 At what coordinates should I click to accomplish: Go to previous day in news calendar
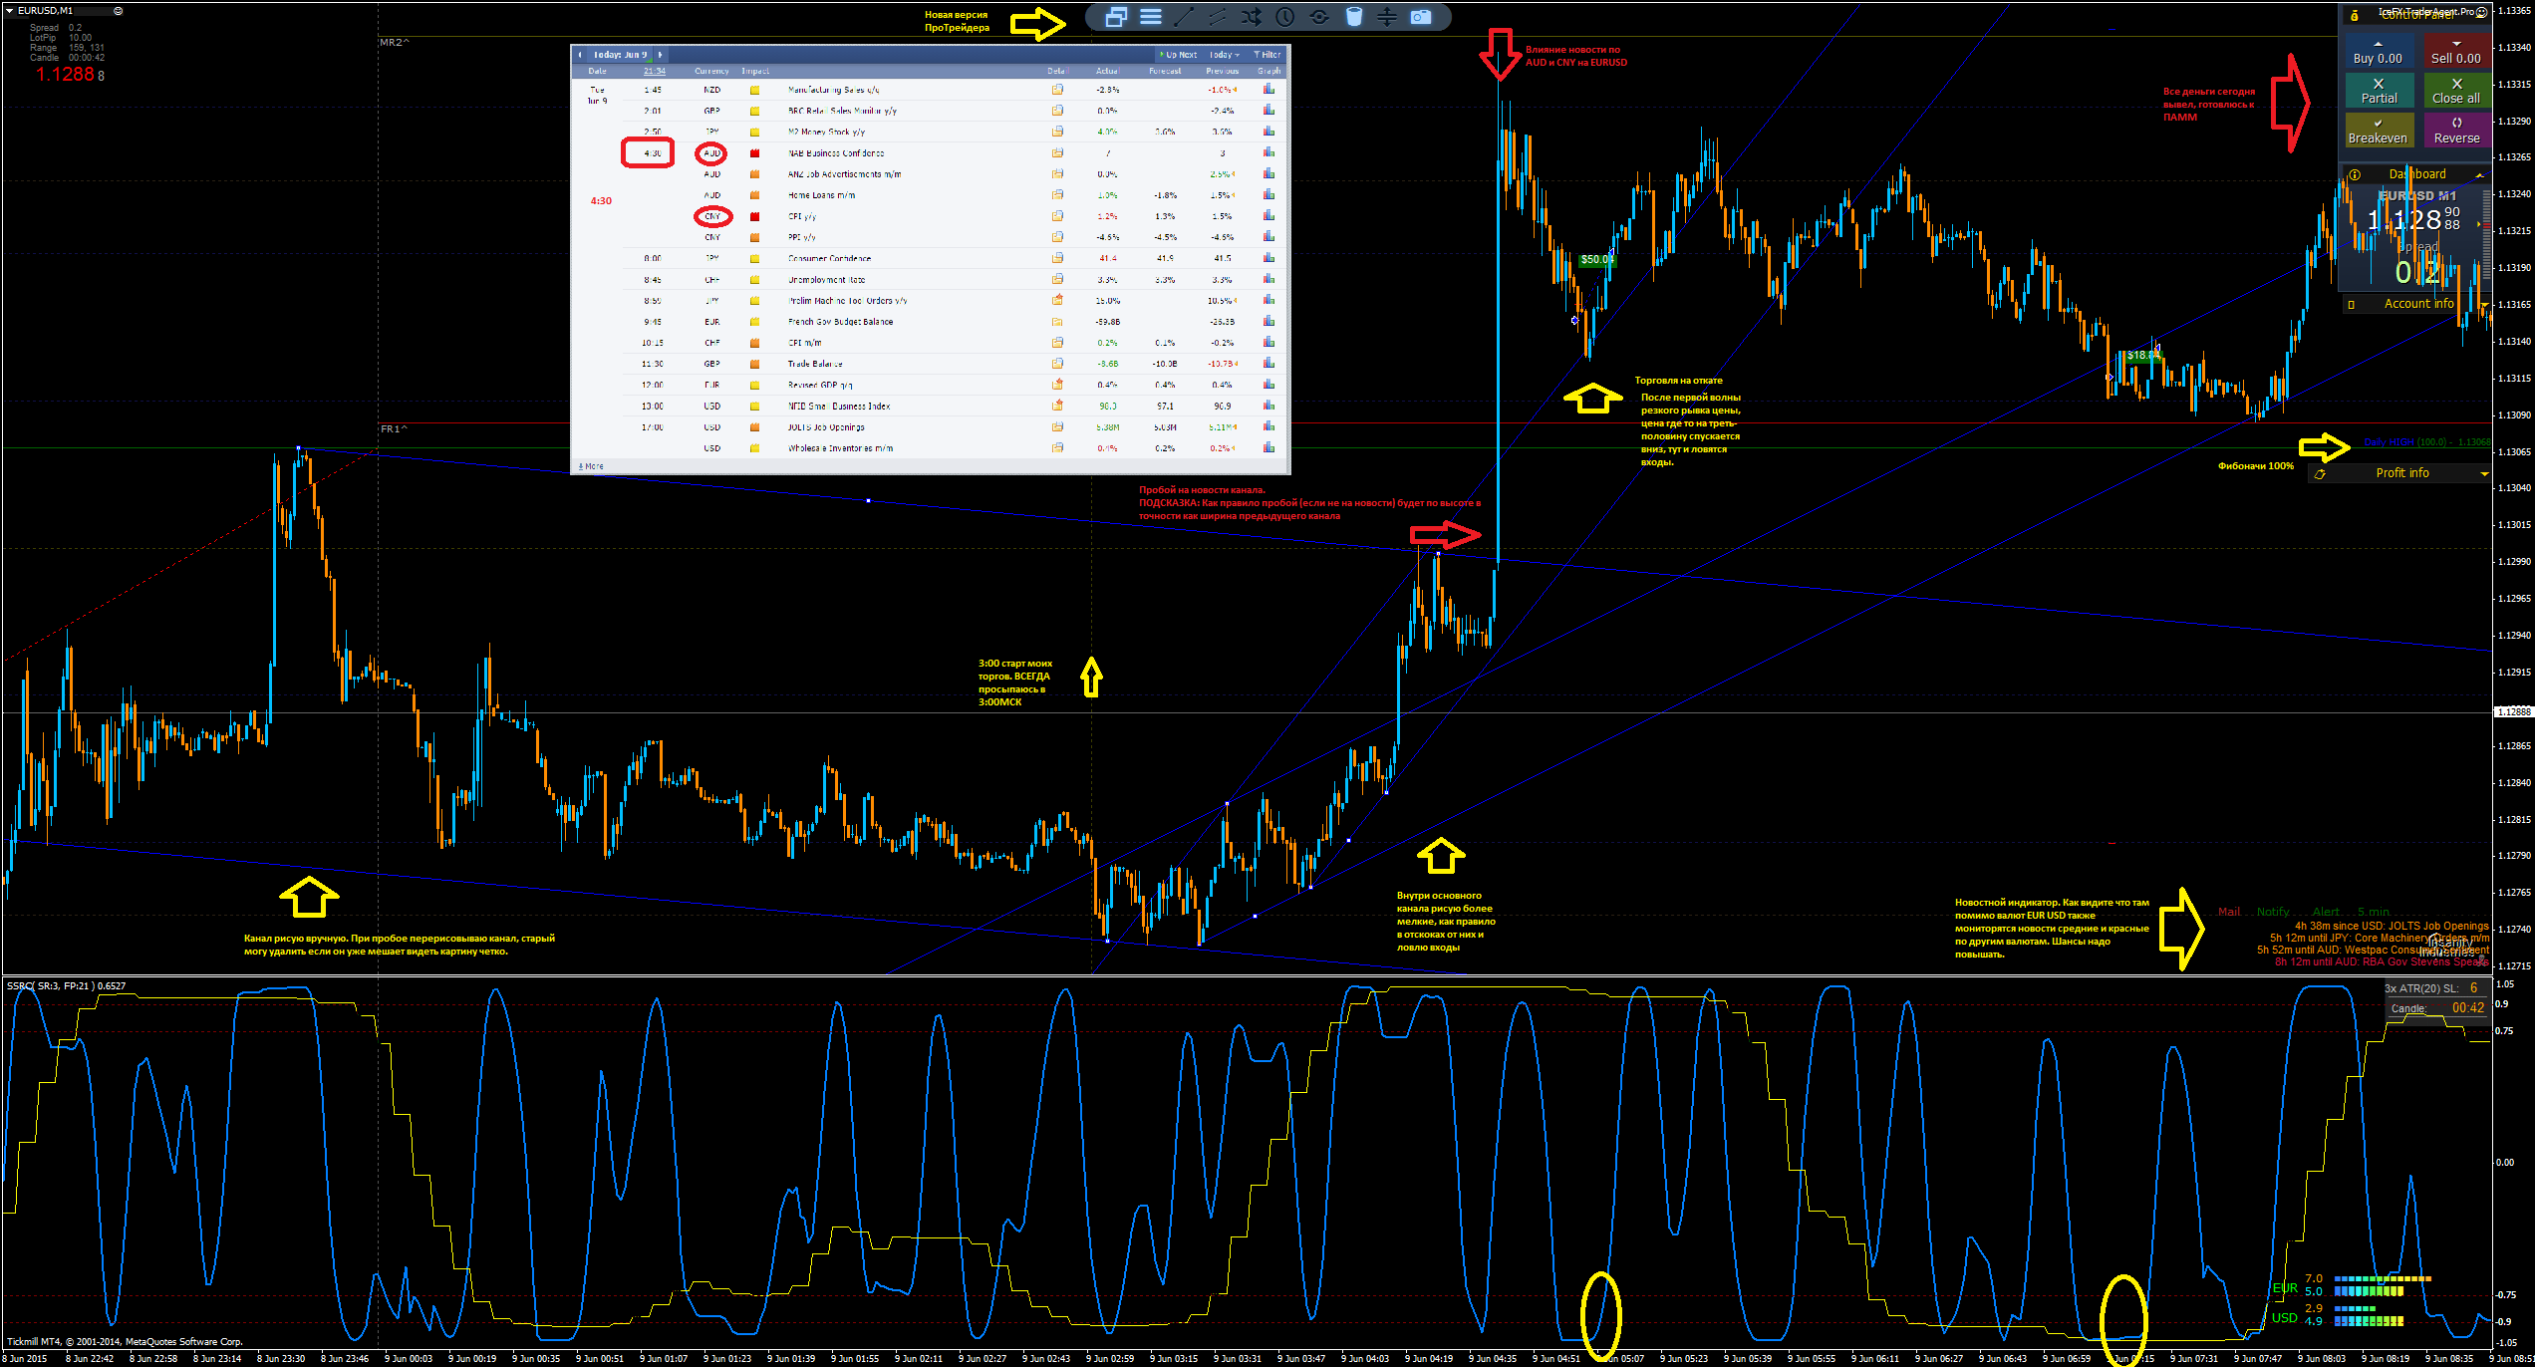[581, 55]
